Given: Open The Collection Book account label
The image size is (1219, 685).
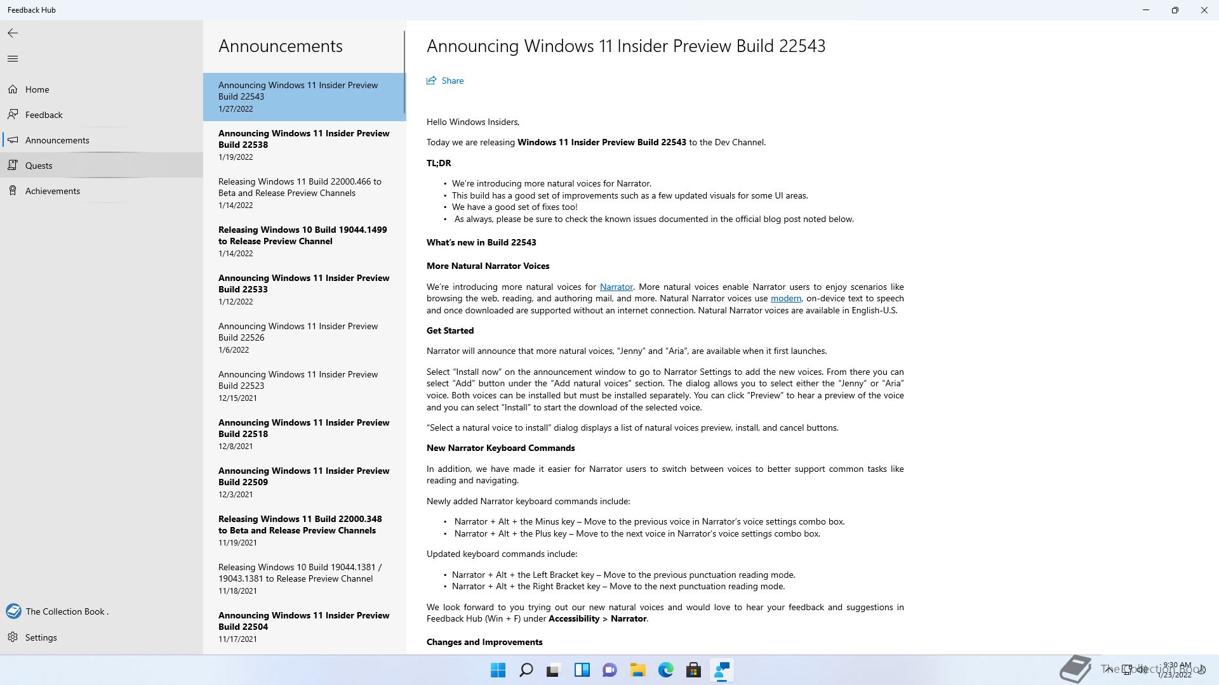Looking at the screenshot, I should point(67,611).
